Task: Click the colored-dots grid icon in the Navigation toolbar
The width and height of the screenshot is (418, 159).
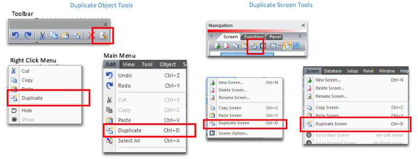Action: point(273,46)
